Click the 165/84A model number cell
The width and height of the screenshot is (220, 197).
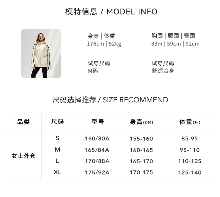coord(97,150)
